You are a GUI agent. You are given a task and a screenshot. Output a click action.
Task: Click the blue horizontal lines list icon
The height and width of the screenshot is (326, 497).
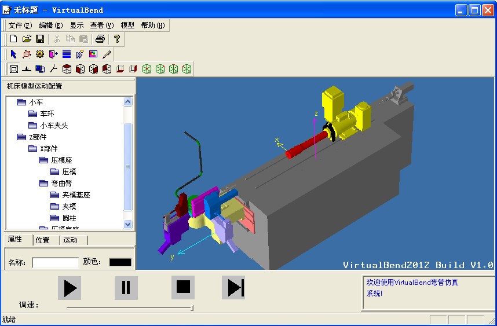[67, 54]
